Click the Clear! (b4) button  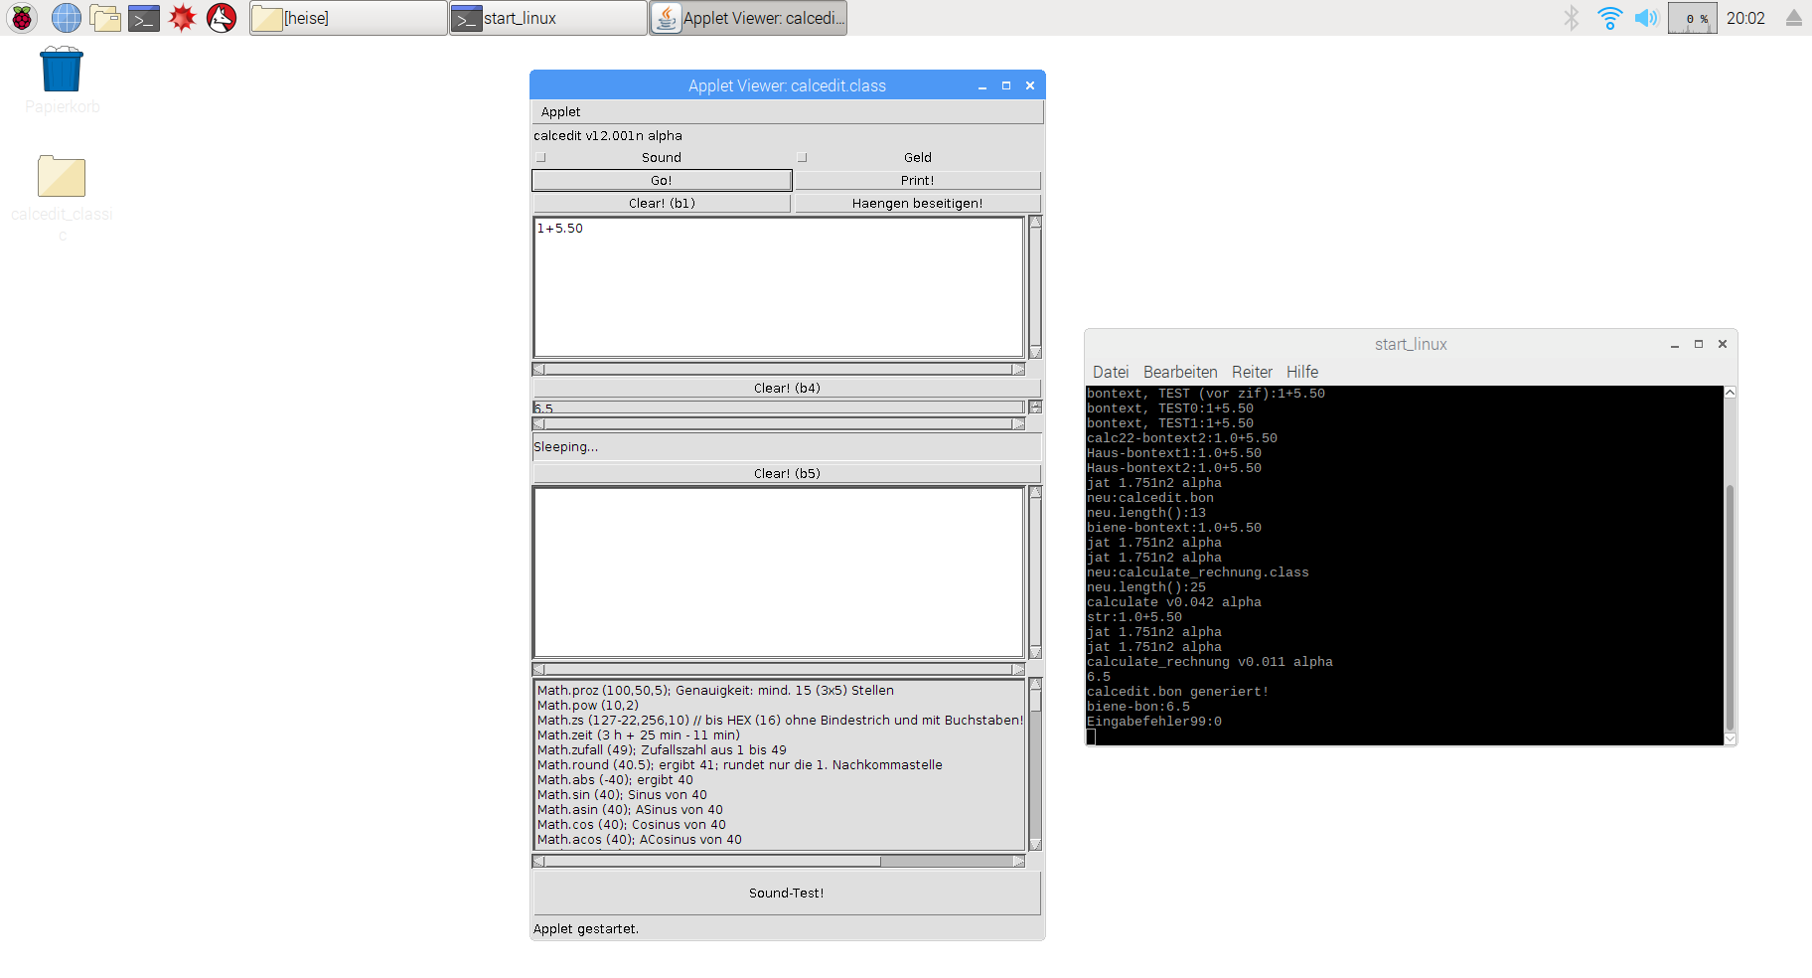coord(786,389)
